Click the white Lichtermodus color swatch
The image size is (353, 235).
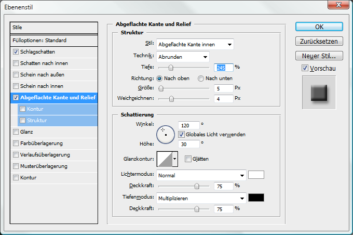pyautogui.click(x=256, y=175)
